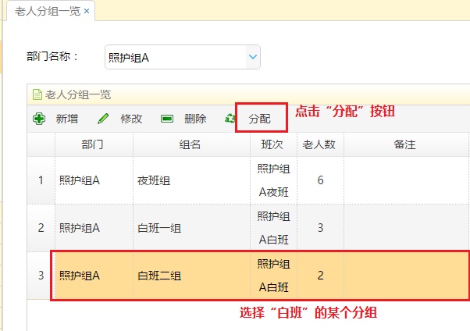Click the document icon in panel header

click(x=37, y=94)
